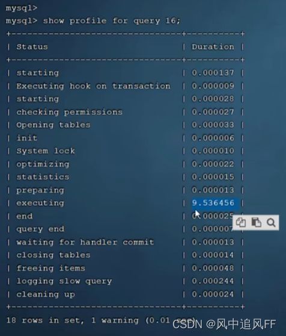Click the duration value 0.000137
The image size is (286, 336).
pyautogui.click(x=213, y=73)
